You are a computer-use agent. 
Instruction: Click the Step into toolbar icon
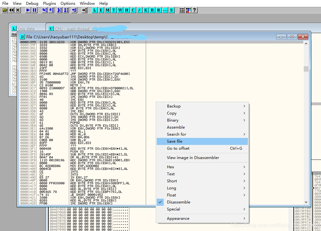(x=45, y=10)
